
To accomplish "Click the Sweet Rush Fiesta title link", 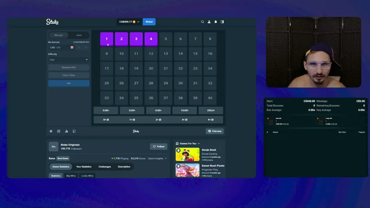I will click(x=213, y=166).
